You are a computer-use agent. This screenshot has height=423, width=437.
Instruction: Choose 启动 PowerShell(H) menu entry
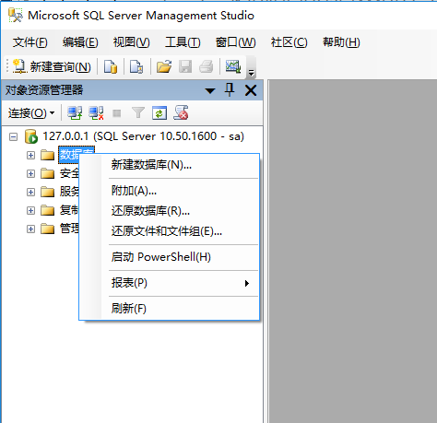(169, 257)
